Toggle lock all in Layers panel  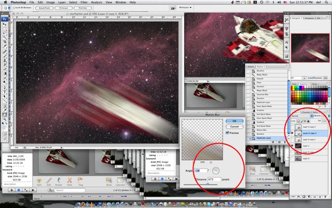coord(308,121)
